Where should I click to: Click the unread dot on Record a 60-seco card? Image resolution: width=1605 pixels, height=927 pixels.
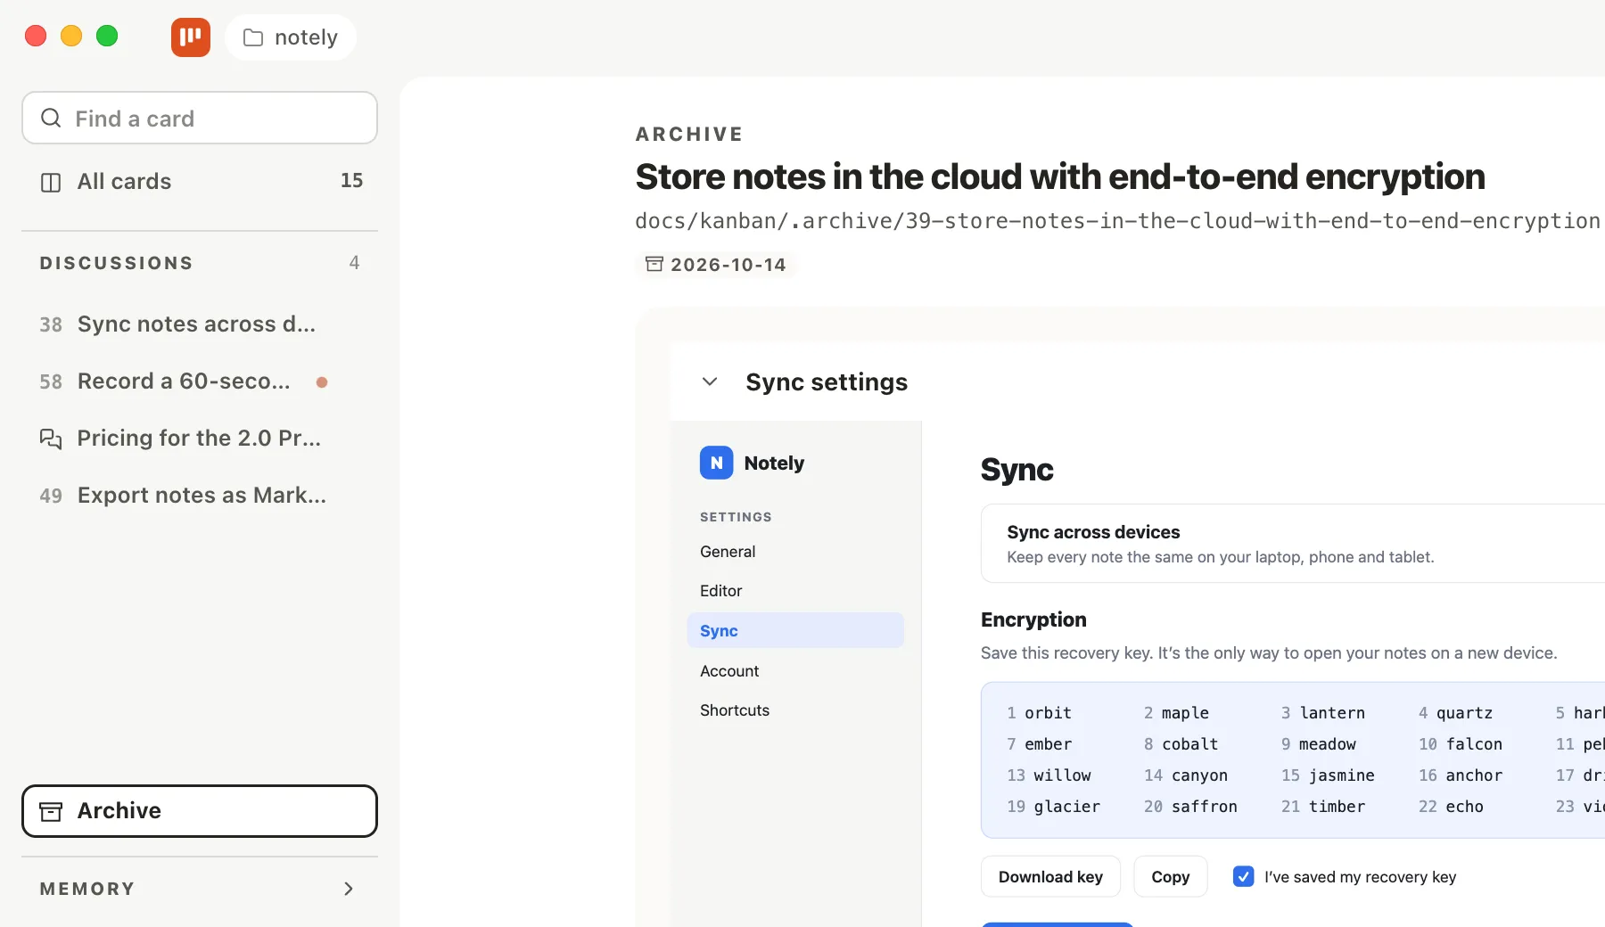(322, 382)
